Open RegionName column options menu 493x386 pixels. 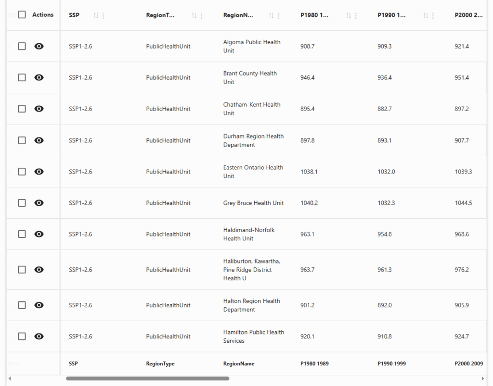click(279, 15)
